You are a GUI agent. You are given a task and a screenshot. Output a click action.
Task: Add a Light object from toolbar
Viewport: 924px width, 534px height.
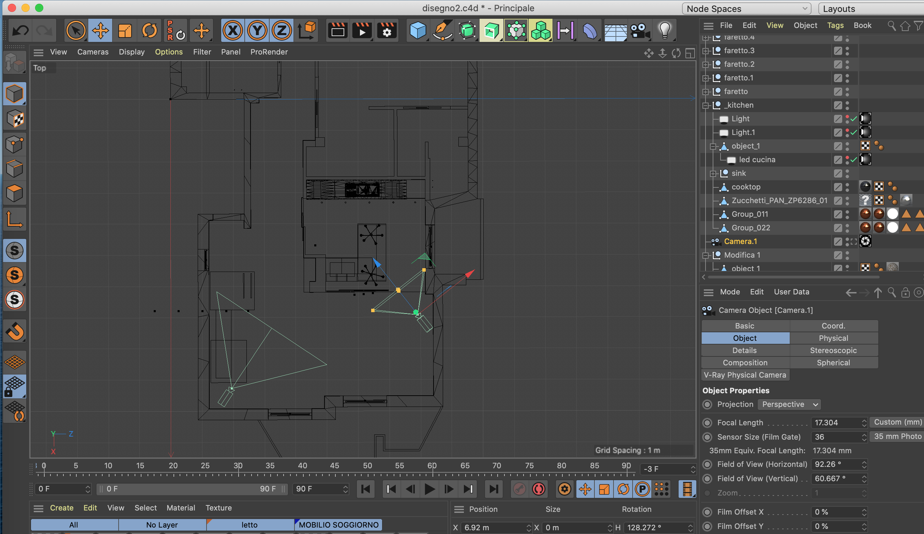pos(664,30)
